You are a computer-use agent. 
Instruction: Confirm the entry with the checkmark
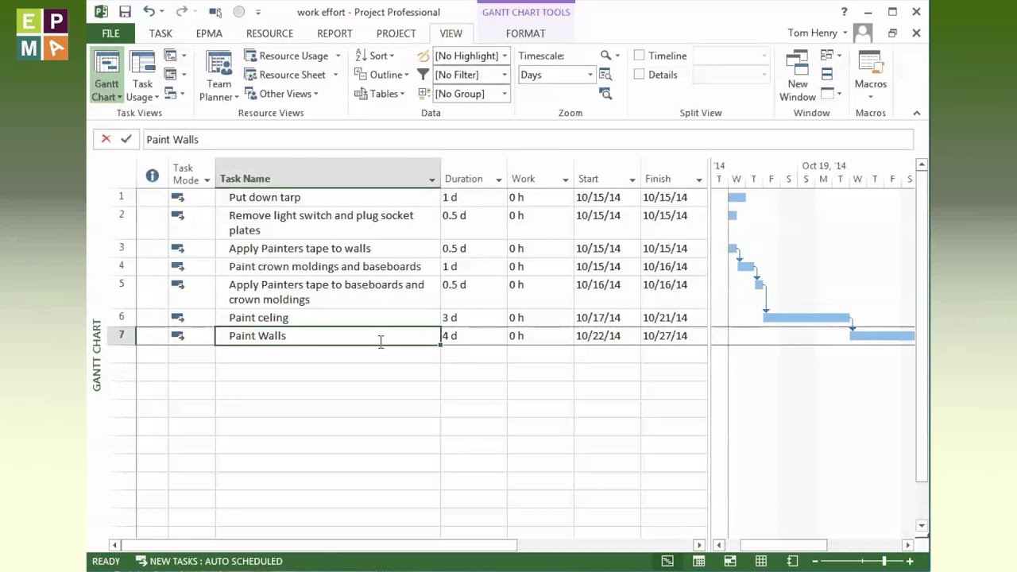pos(126,139)
